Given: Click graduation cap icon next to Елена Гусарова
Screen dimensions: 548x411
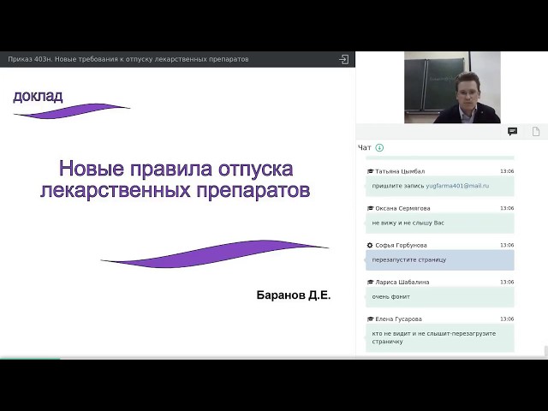Looking at the screenshot, I should [370, 319].
